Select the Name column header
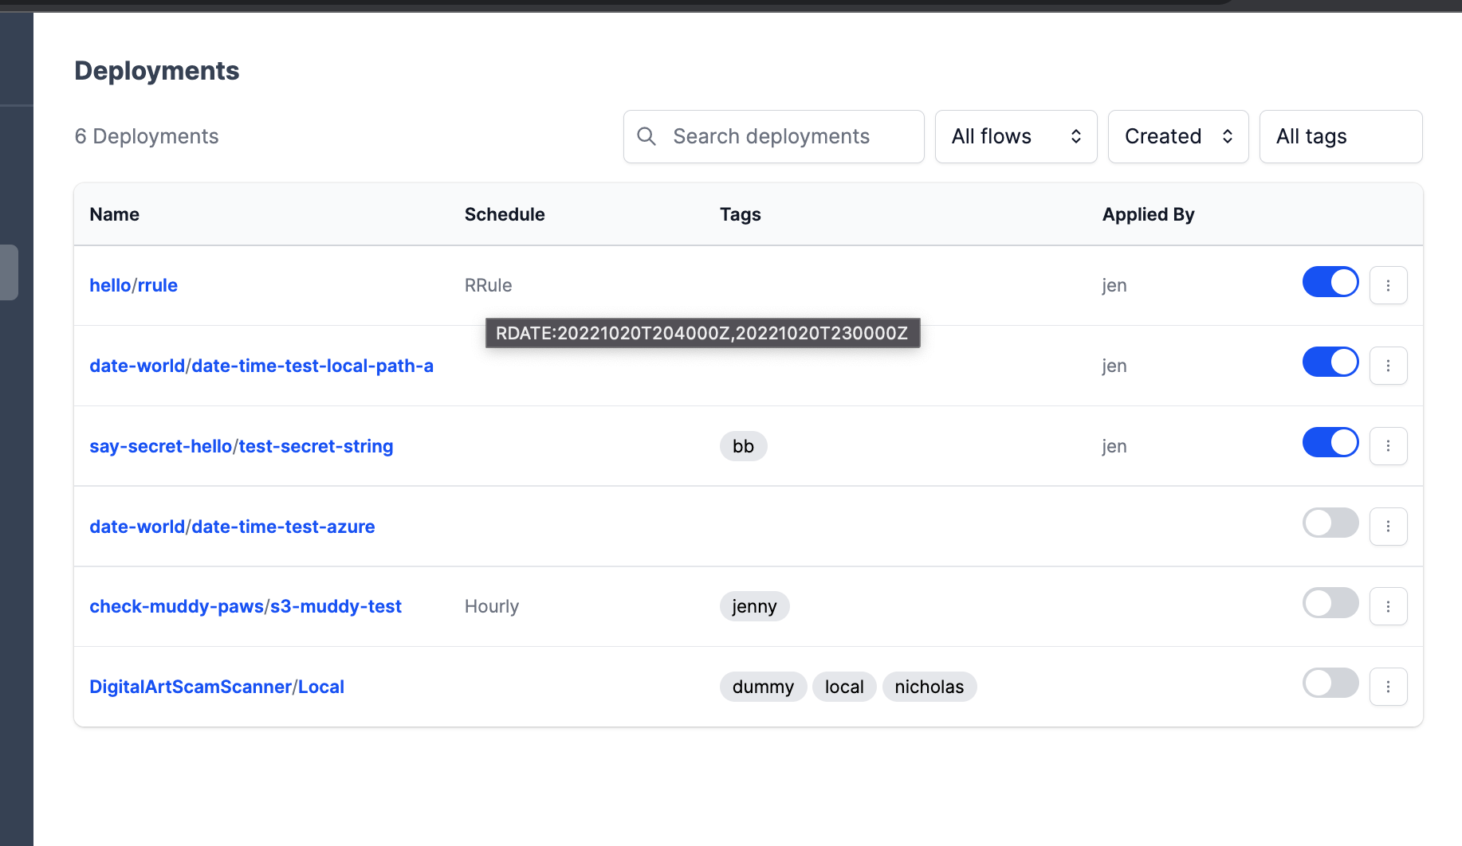The width and height of the screenshot is (1462, 846). coord(114,214)
